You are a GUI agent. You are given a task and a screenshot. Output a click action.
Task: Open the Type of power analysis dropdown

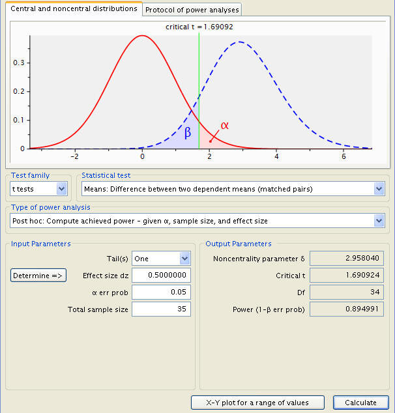click(x=197, y=221)
